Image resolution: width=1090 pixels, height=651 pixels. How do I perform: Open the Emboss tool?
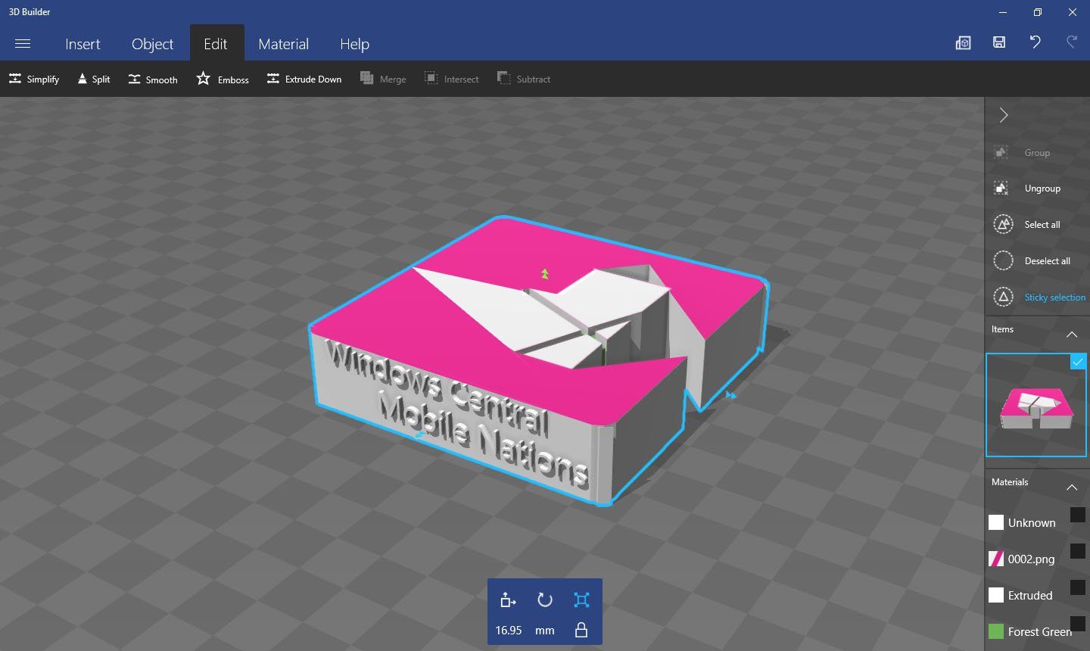(222, 79)
